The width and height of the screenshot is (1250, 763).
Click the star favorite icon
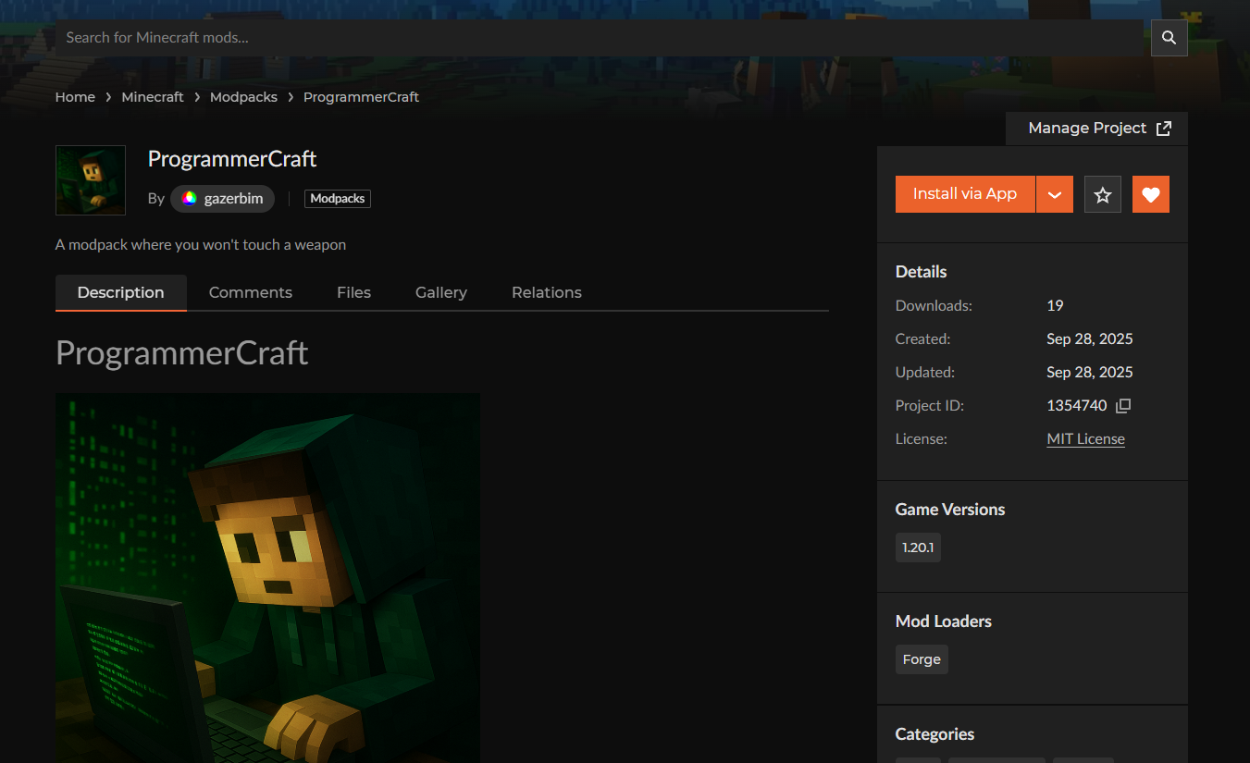[1102, 194]
